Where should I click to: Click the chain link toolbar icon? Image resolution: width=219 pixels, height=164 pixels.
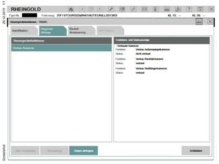(x=133, y=9)
